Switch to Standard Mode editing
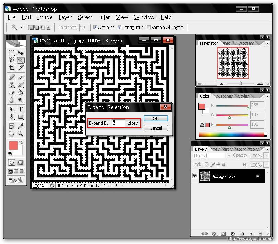Viewport: 278px width, 244px height. tap(12, 162)
